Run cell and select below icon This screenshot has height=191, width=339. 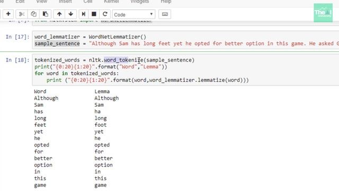[x=84, y=14]
